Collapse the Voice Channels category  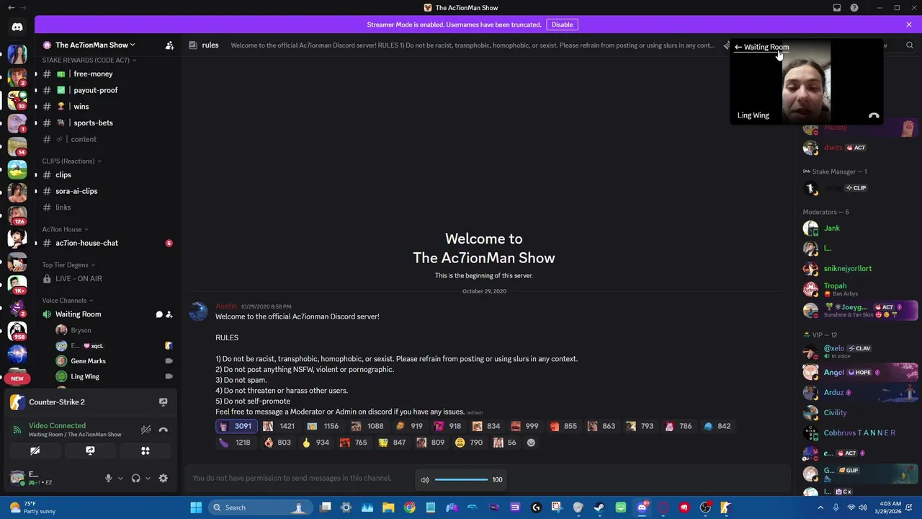pyautogui.click(x=67, y=300)
